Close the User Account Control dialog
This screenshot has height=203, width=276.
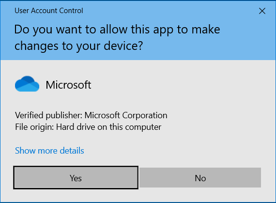pos(262,11)
